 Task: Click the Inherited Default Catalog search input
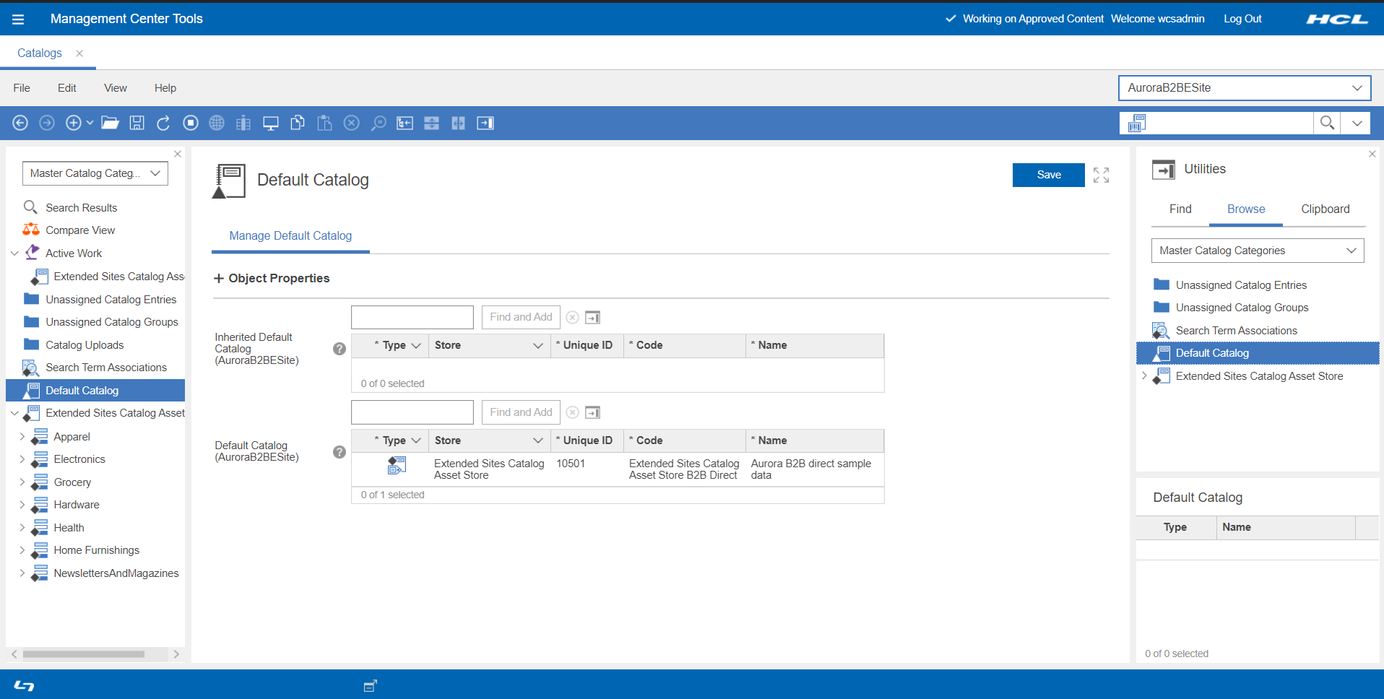(x=412, y=317)
